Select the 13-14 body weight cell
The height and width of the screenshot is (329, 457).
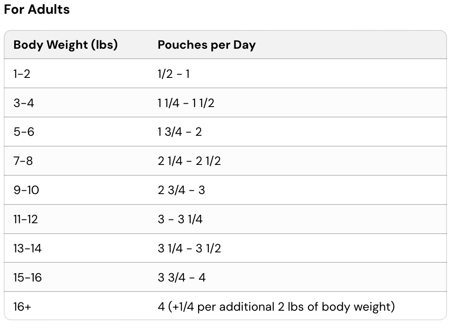click(x=28, y=249)
